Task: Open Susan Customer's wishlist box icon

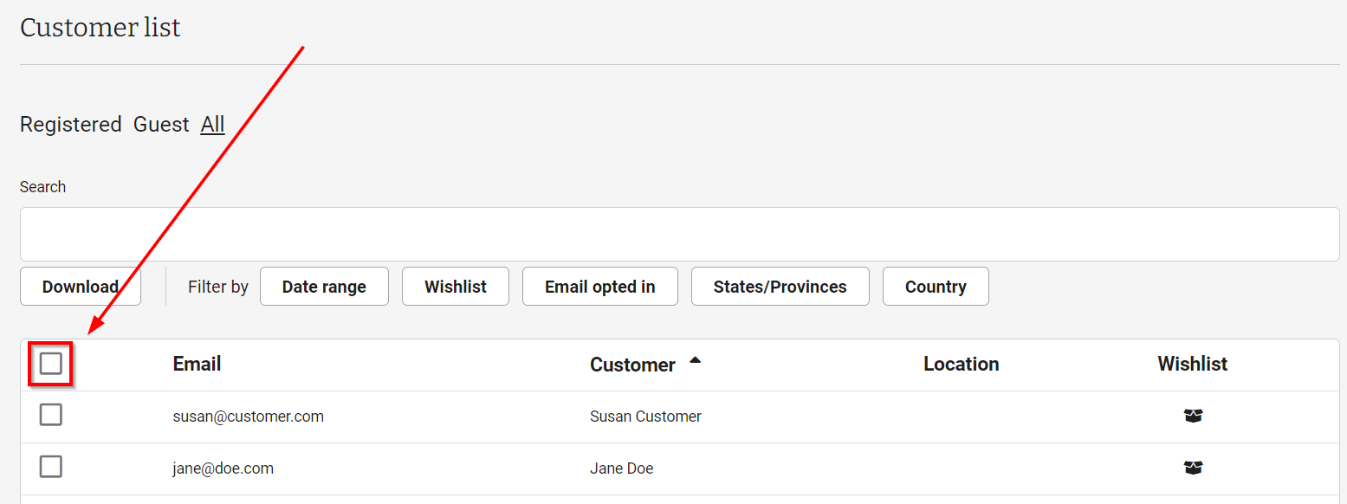Action: tap(1193, 417)
